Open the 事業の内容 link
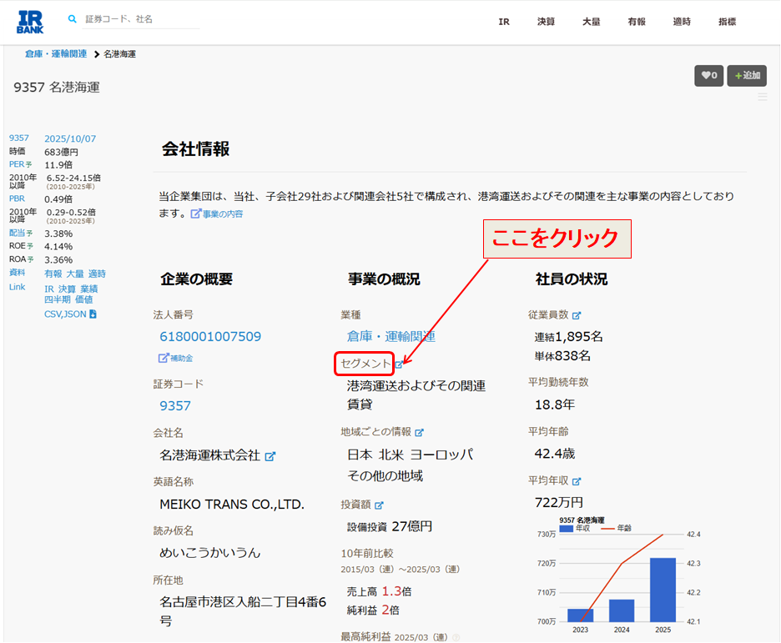 pyautogui.click(x=217, y=214)
